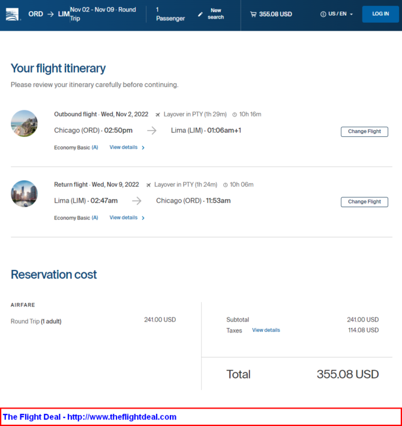Click Economy Basic (A) on return flight
This screenshot has width=402, height=426.
[x=76, y=218]
